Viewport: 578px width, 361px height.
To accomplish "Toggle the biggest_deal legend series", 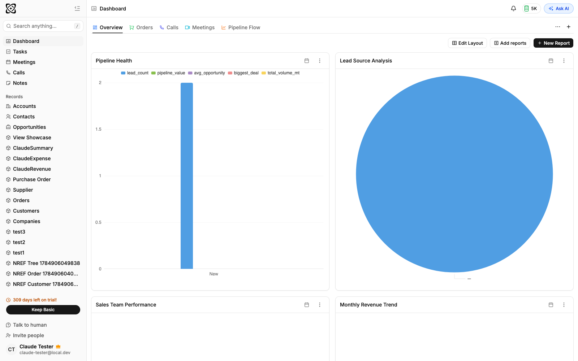I will click(x=243, y=73).
